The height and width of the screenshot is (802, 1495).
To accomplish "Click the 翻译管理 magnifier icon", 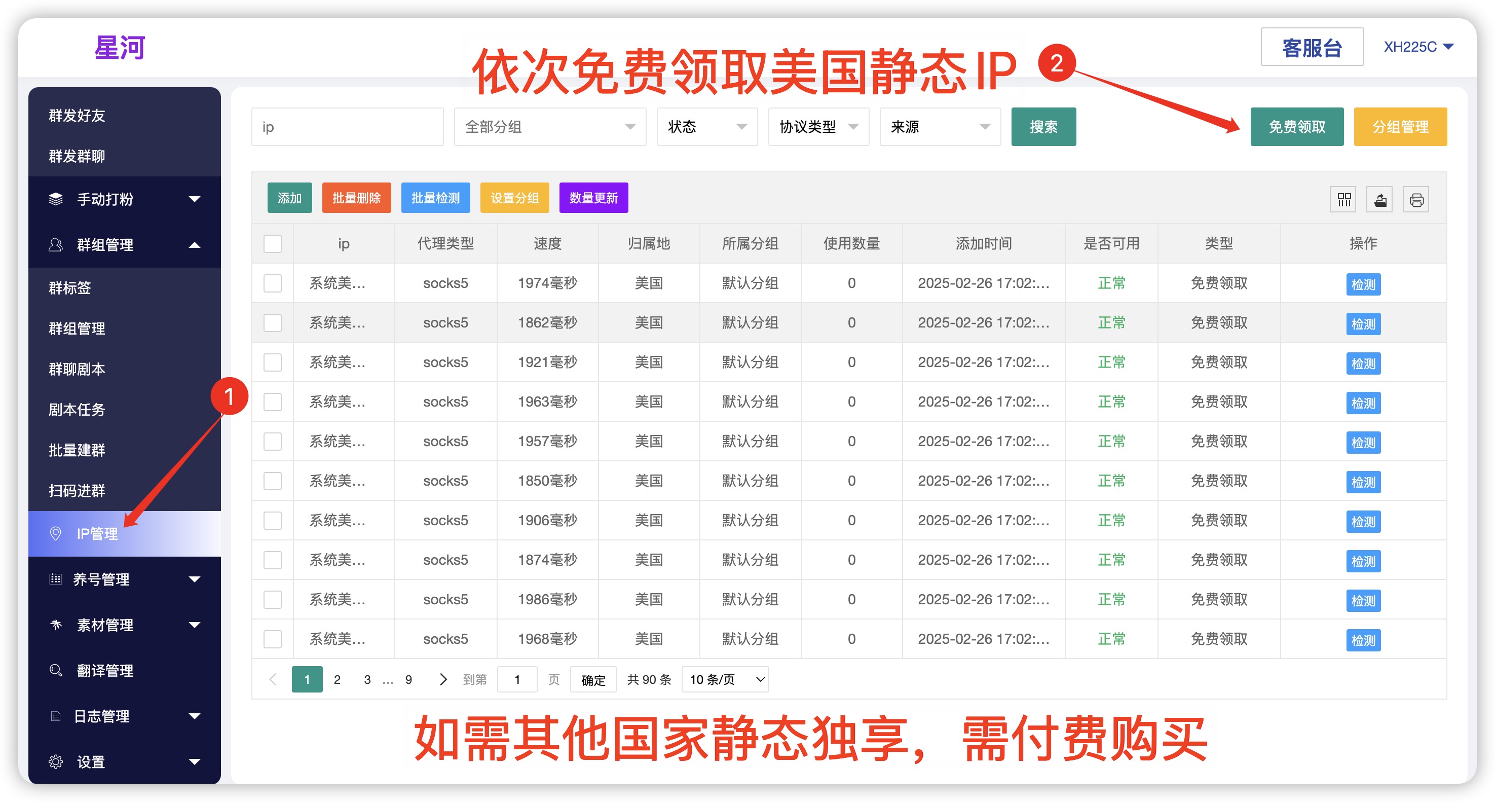I will (x=56, y=670).
